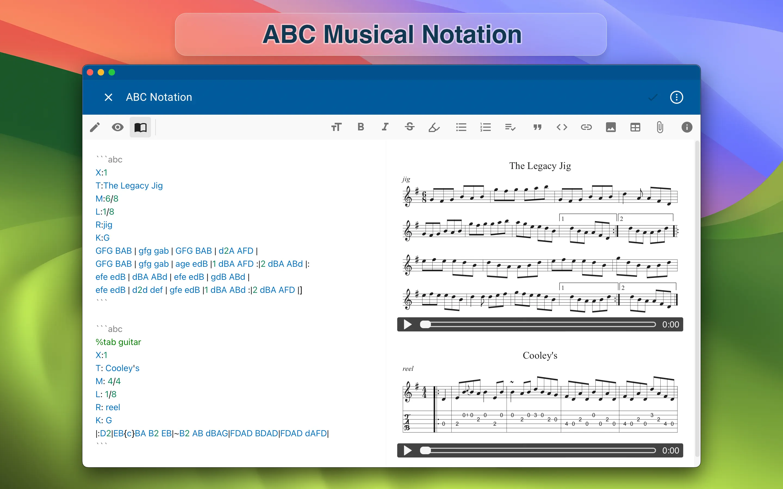783x489 pixels.
Task: Open the three-dot options menu
Action: tap(676, 97)
